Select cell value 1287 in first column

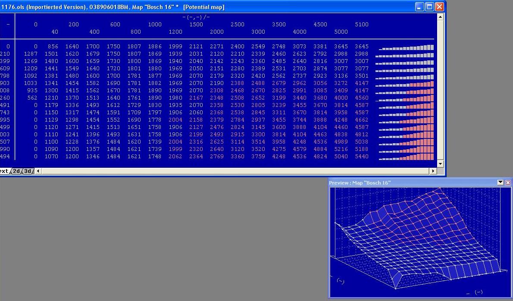click(x=30, y=54)
